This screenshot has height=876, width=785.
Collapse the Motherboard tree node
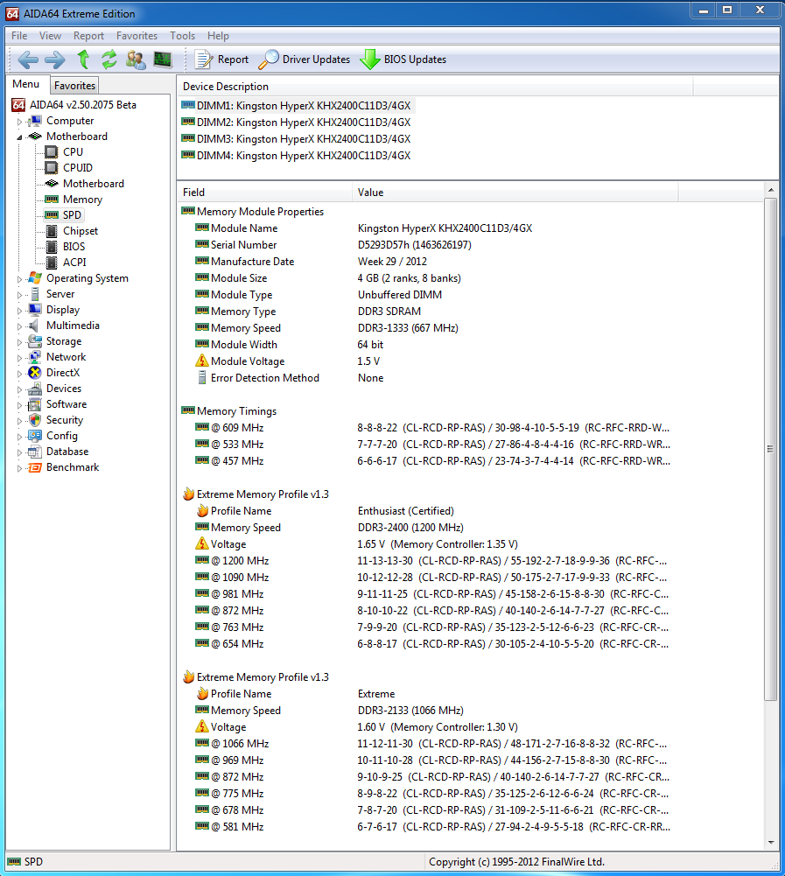click(x=19, y=137)
